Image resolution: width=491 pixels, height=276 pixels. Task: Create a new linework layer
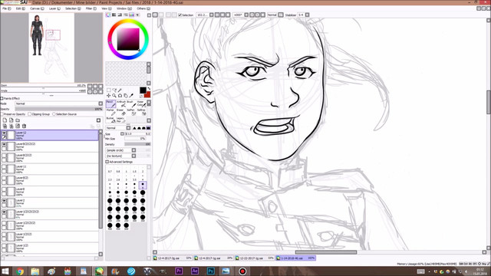click(x=12, y=120)
